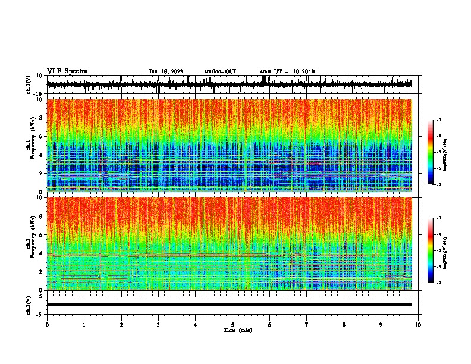Click the 'station=OUI' header text

click(x=220, y=71)
